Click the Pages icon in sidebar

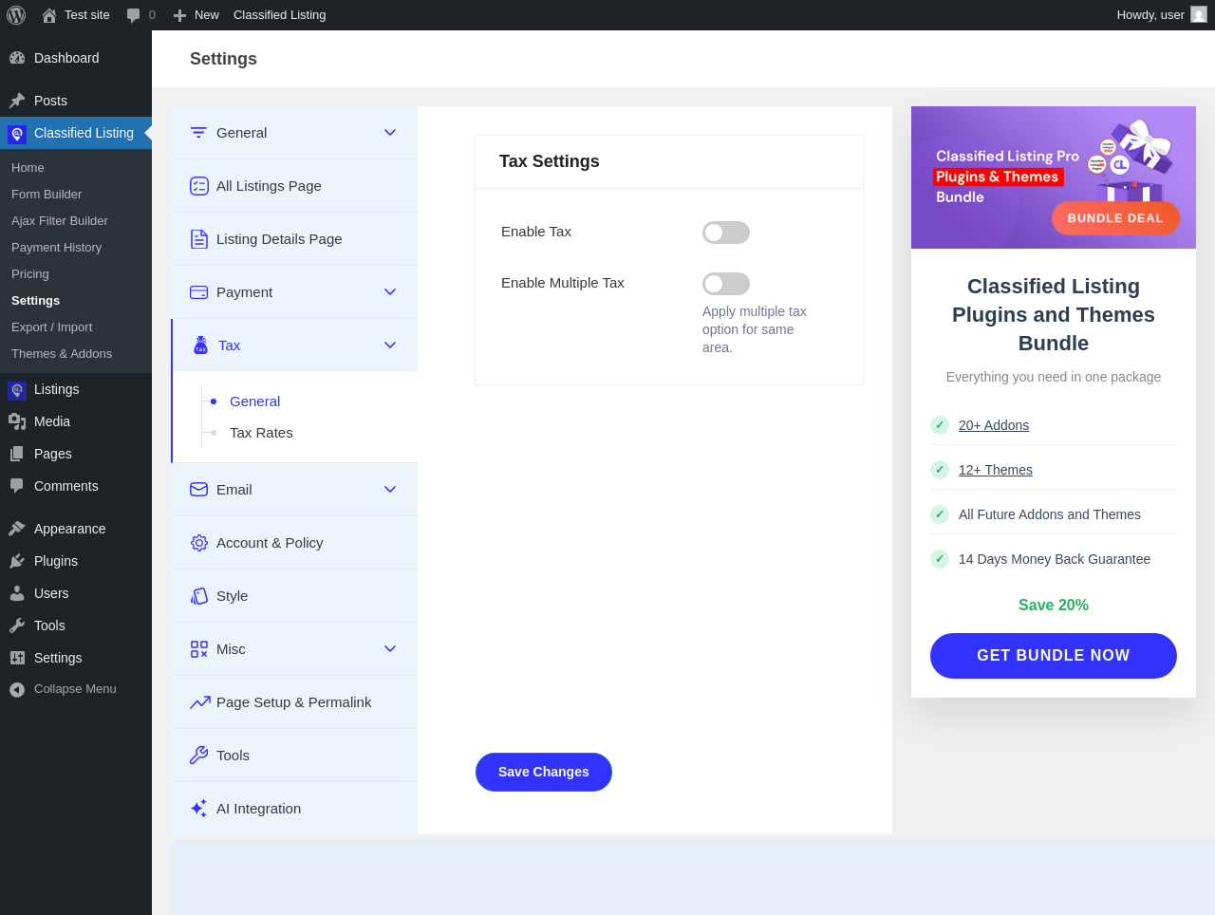(x=17, y=454)
